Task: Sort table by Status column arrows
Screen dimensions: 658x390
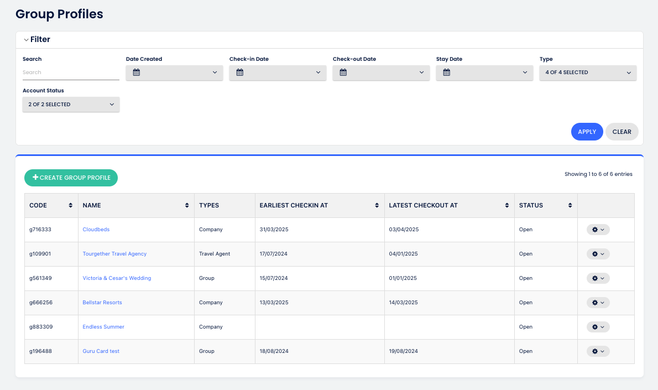Action: pyautogui.click(x=570, y=205)
